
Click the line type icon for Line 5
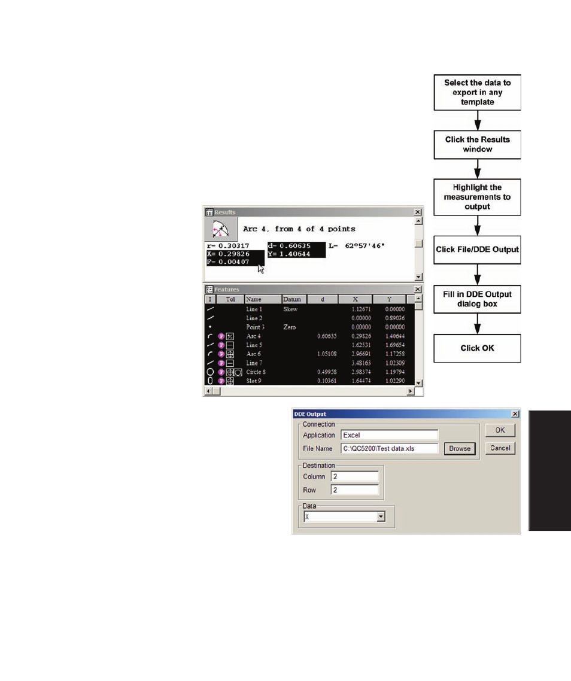point(210,345)
